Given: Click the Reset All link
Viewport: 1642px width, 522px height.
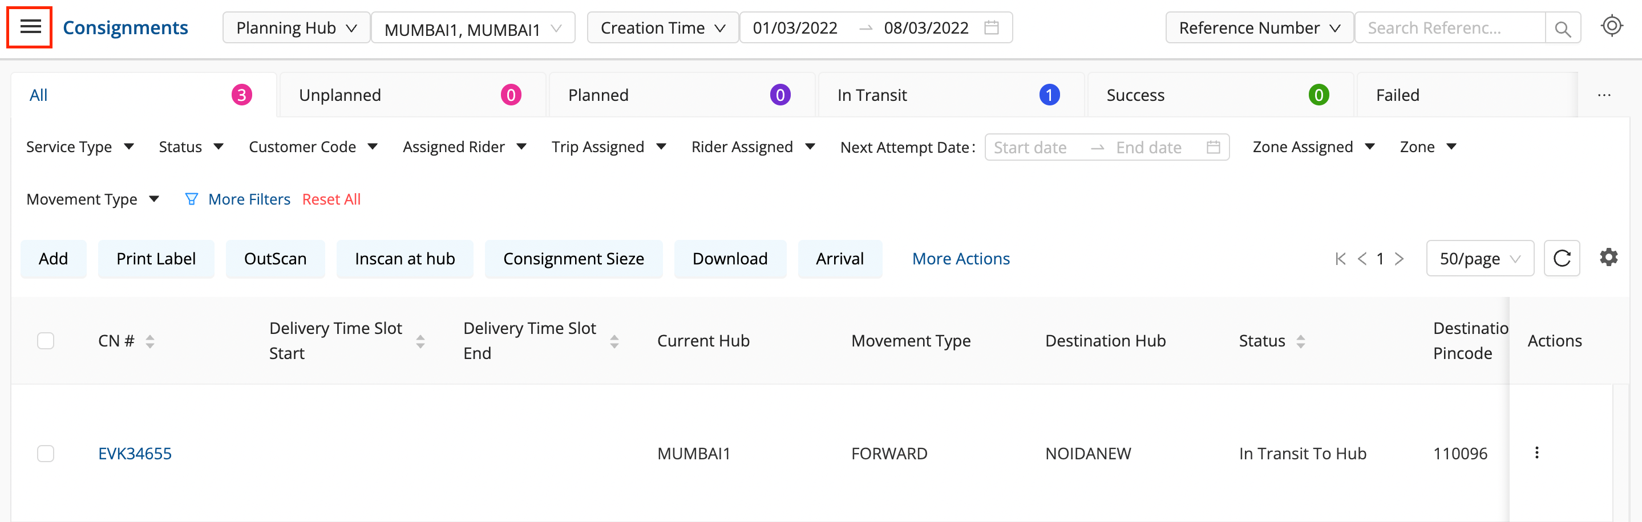Looking at the screenshot, I should click(331, 199).
